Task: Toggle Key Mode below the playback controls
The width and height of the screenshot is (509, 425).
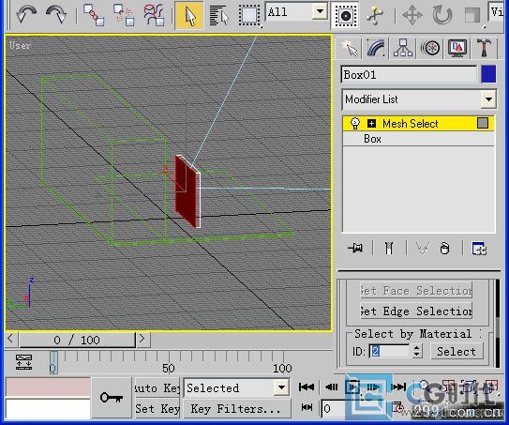Action: tap(307, 407)
